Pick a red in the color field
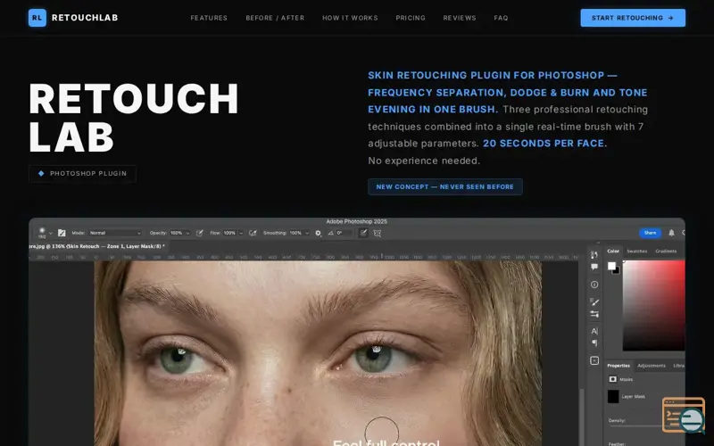Screen dimensions: 714x446 click(654, 305)
